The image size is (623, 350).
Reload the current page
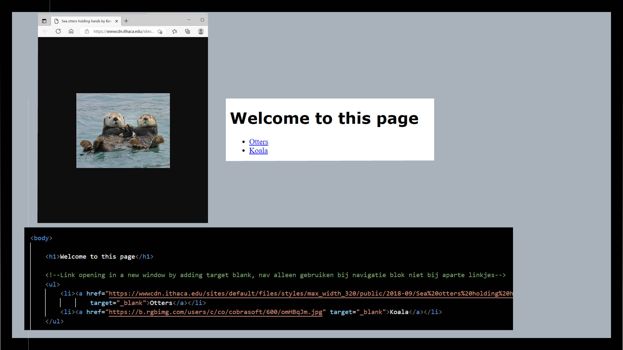58,31
